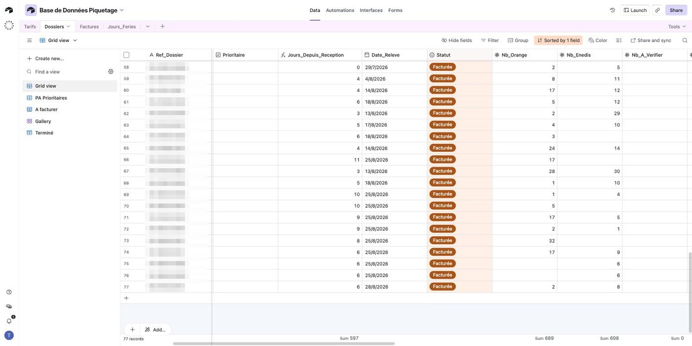Viewport: 692px width, 346px height.
Task: Click the Omni assistant ring icon
Action: click(x=9, y=25)
